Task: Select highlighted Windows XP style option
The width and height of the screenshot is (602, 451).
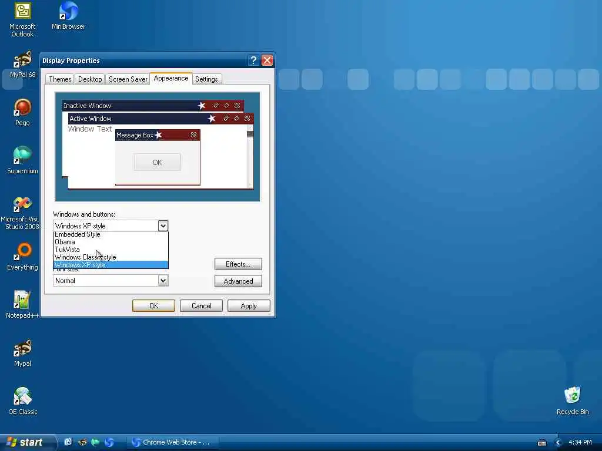Action: pyautogui.click(x=111, y=265)
